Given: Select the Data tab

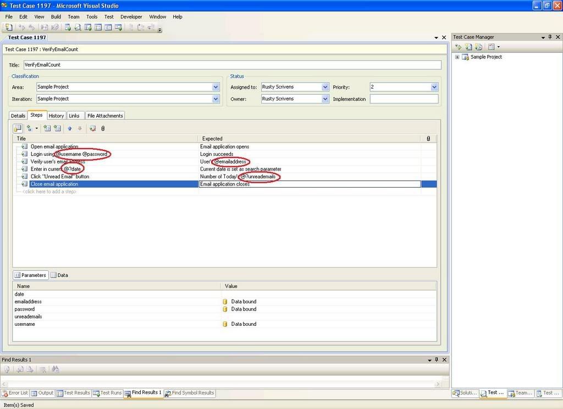Looking at the screenshot, I should point(59,275).
